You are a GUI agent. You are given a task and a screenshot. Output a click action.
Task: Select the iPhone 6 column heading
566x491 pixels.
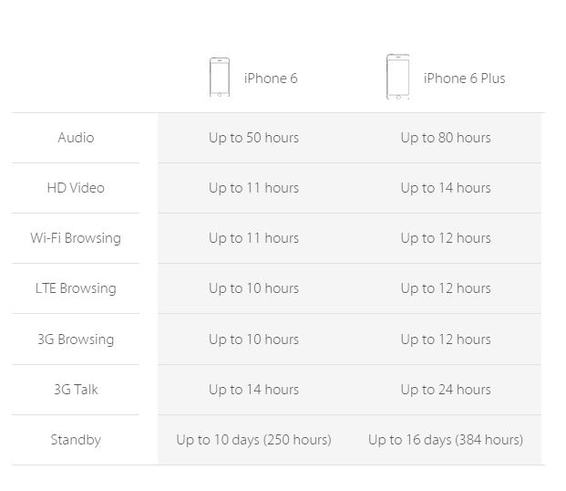271,78
